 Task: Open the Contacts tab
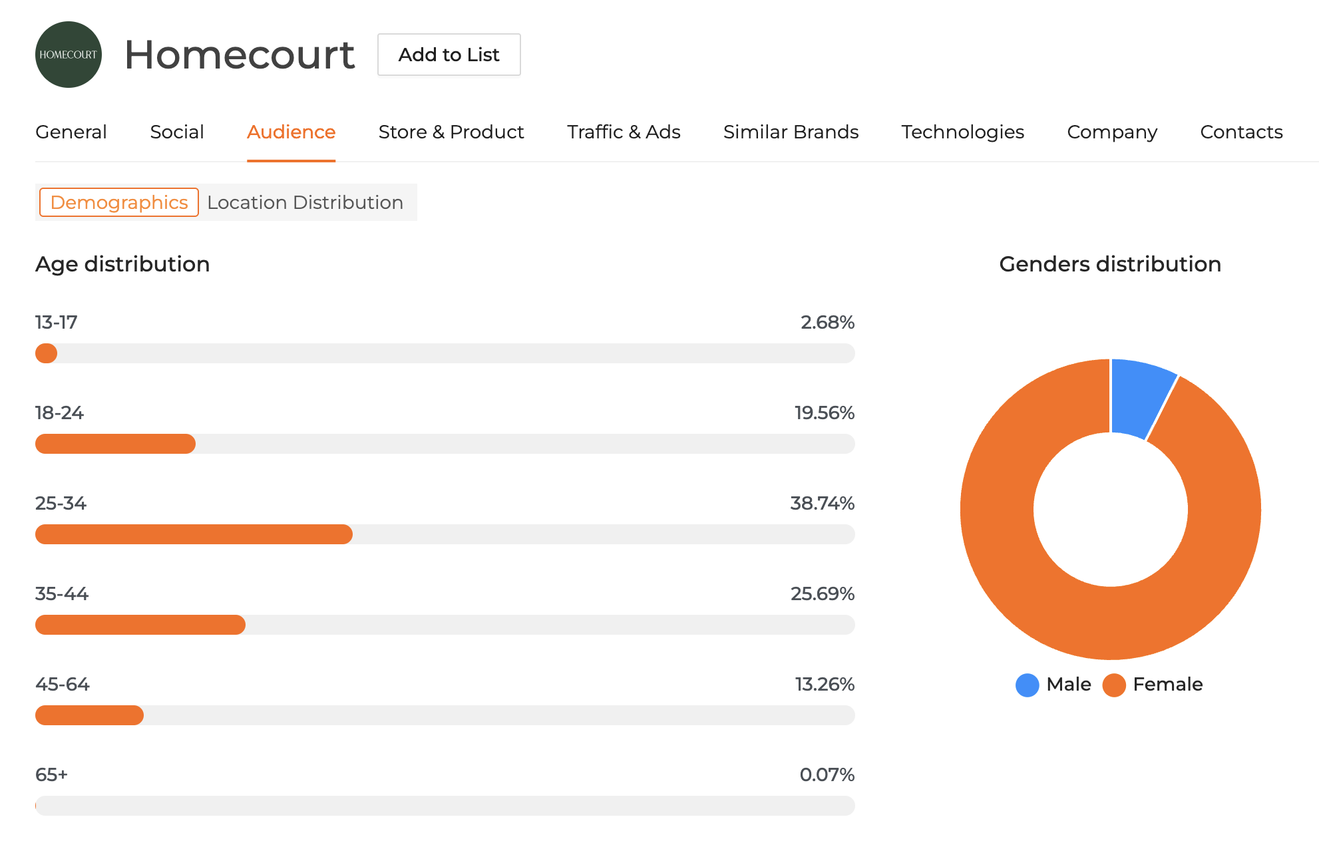(x=1241, y=132)
